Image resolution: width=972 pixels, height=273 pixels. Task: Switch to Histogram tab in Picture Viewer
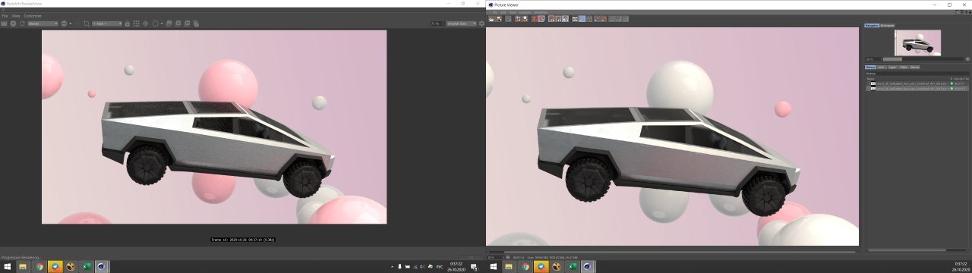point(888,26)
